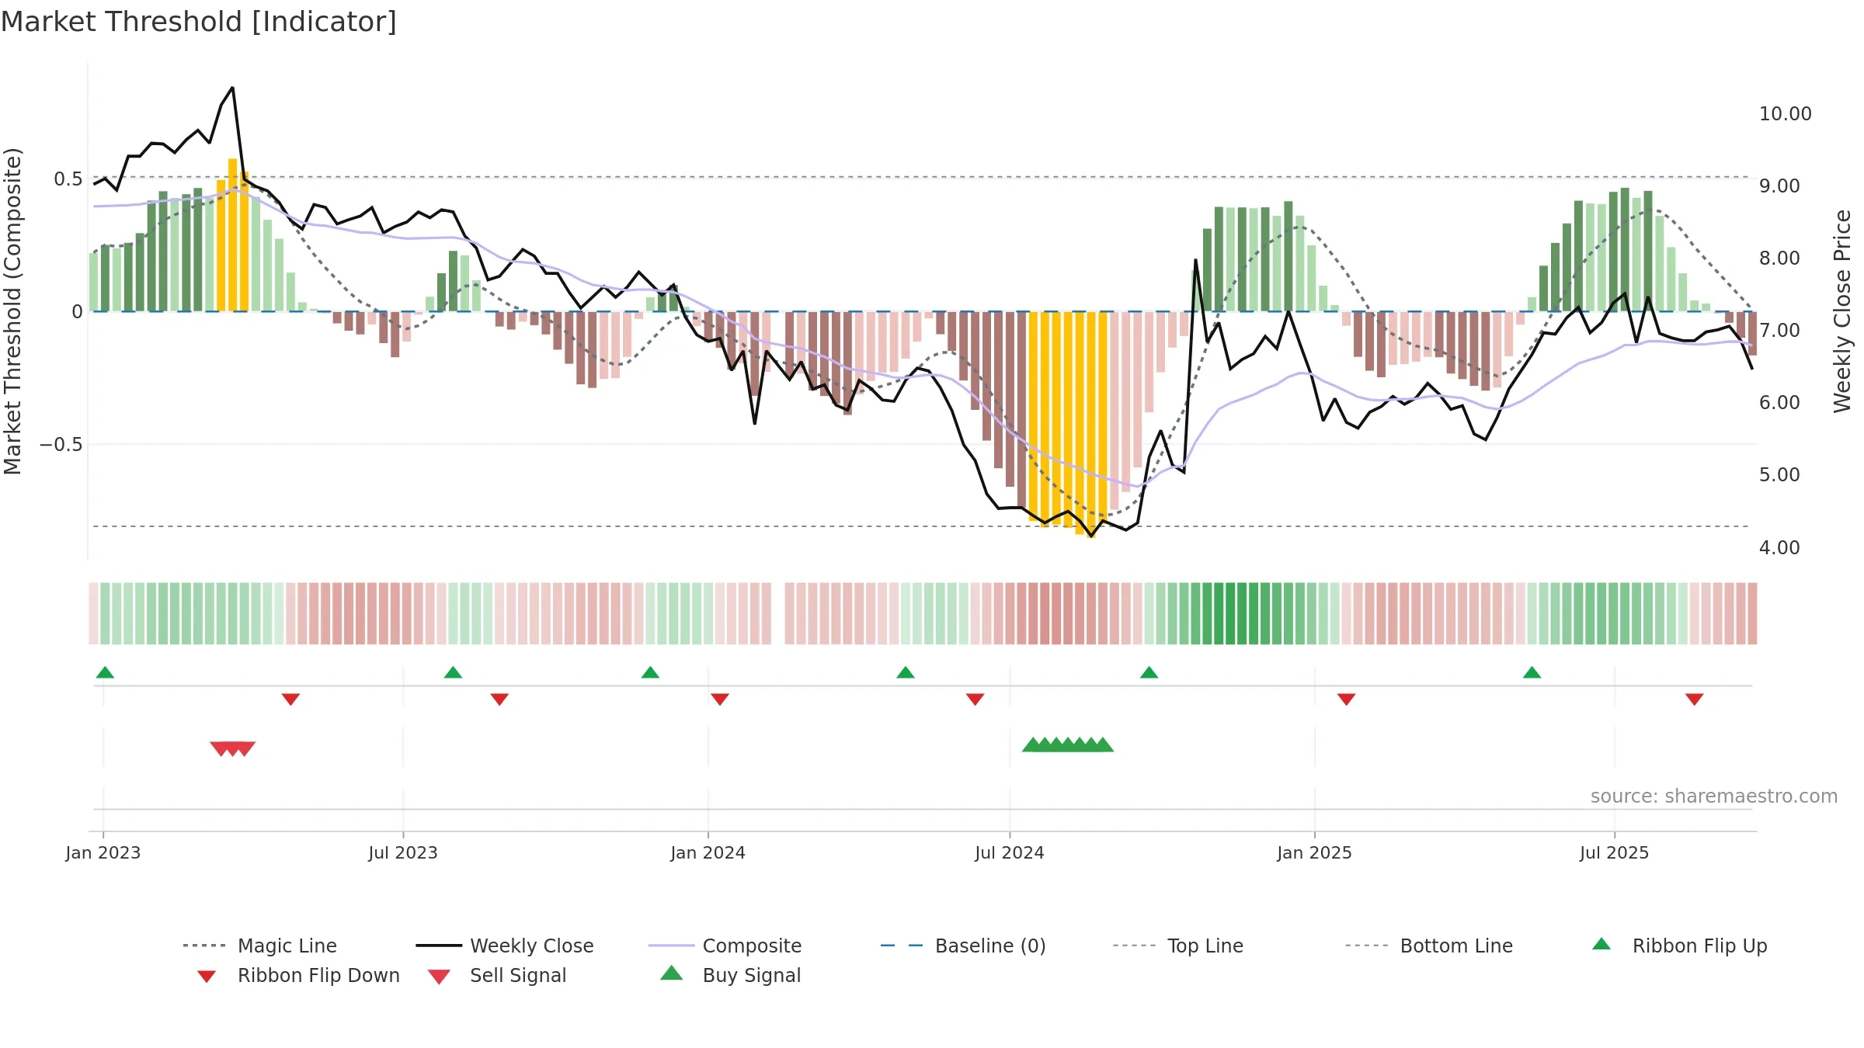Click the 4.00 price axis label
Image resolution: width=1864 pixels, height=1048 pixels.
(x=1779, y=548)
